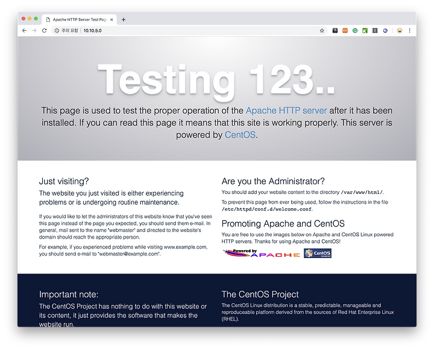
Task: Maximize the window with the green button
Action: tap(36, 19)
